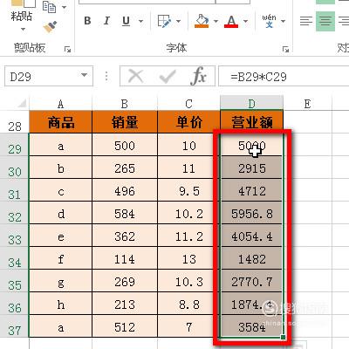Click header cell 销量
The height and width of the screenshot is (349, 349).
[125, 122]
